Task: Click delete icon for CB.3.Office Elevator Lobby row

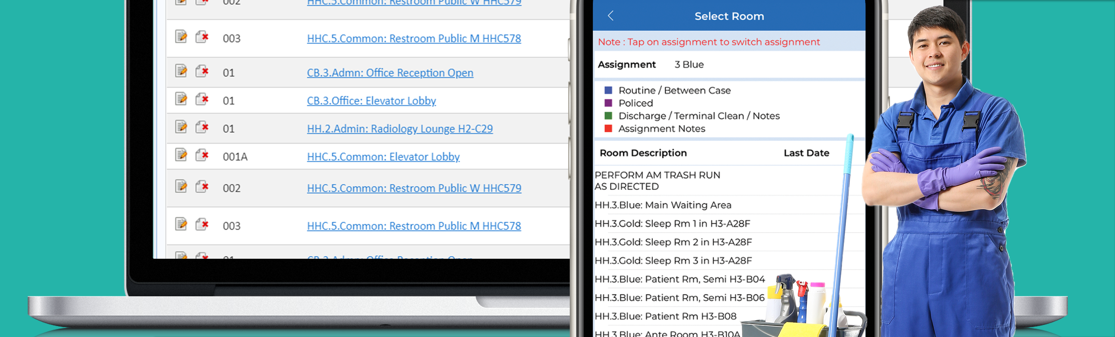Action: click(202, 99)
